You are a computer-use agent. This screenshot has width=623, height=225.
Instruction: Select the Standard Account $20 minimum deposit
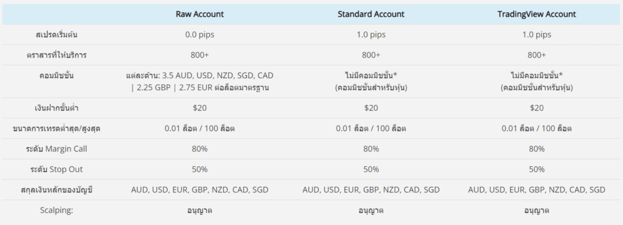tap(371, 108)
